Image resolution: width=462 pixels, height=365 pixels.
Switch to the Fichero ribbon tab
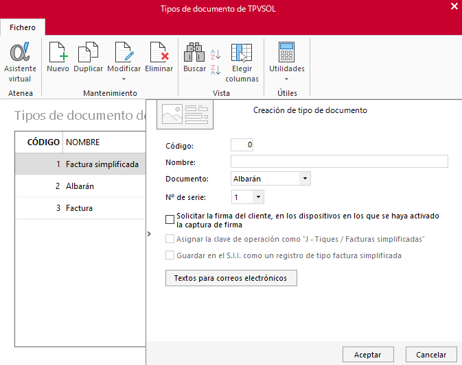23,27
